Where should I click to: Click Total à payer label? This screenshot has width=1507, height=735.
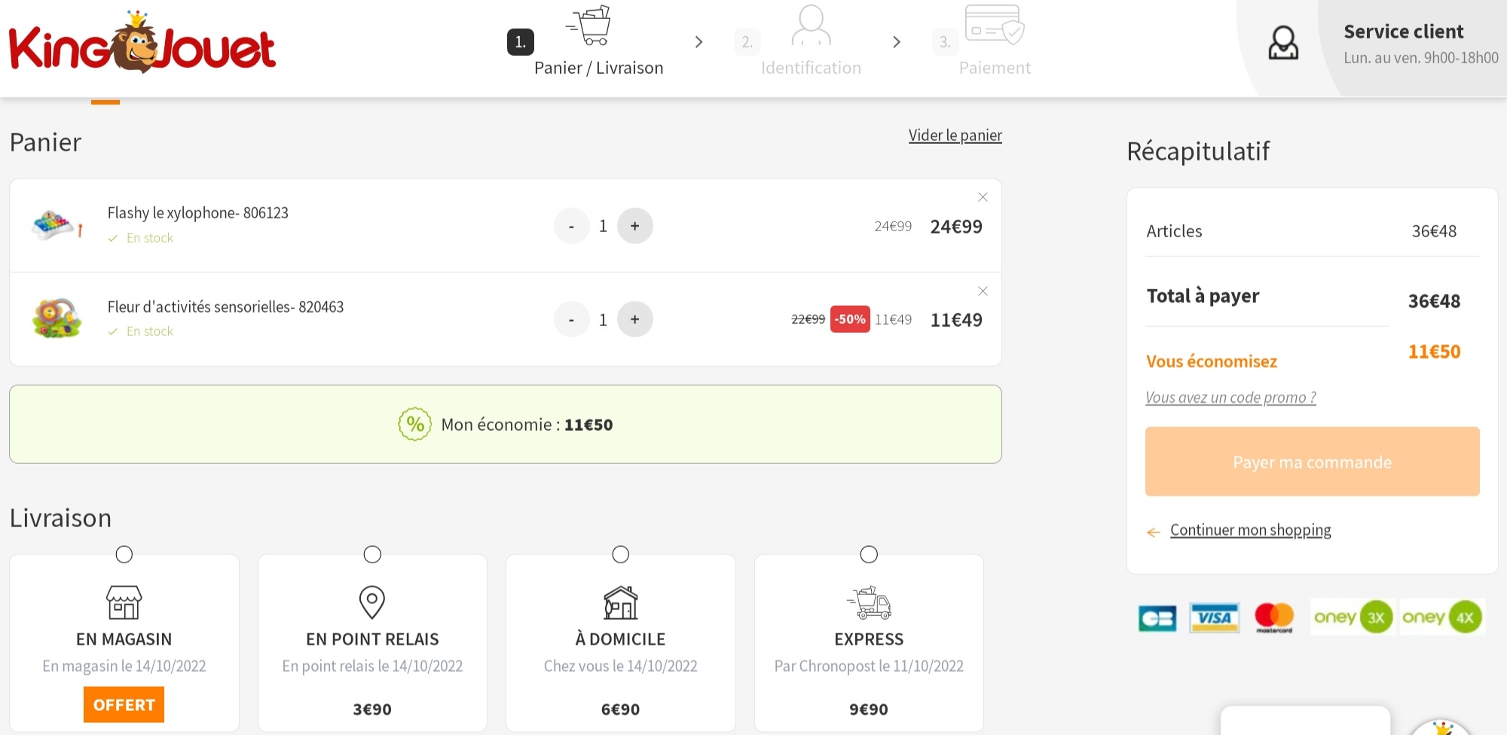[x=1203, y=296]
